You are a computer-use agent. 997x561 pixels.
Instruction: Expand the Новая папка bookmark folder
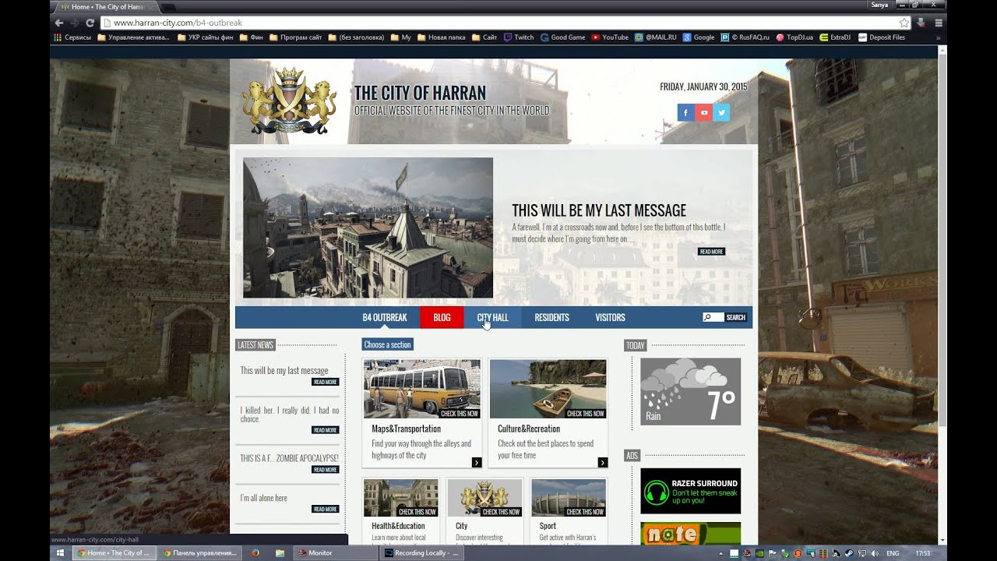click(x=441, y=37)
